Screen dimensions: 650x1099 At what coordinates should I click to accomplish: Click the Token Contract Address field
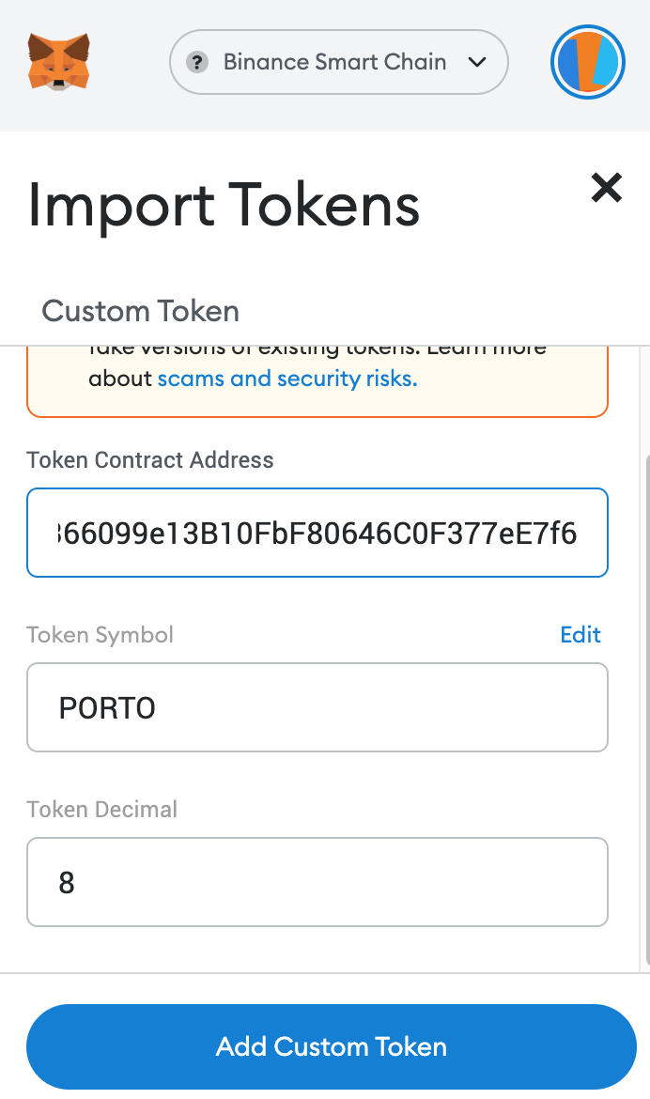click(317, 533)
